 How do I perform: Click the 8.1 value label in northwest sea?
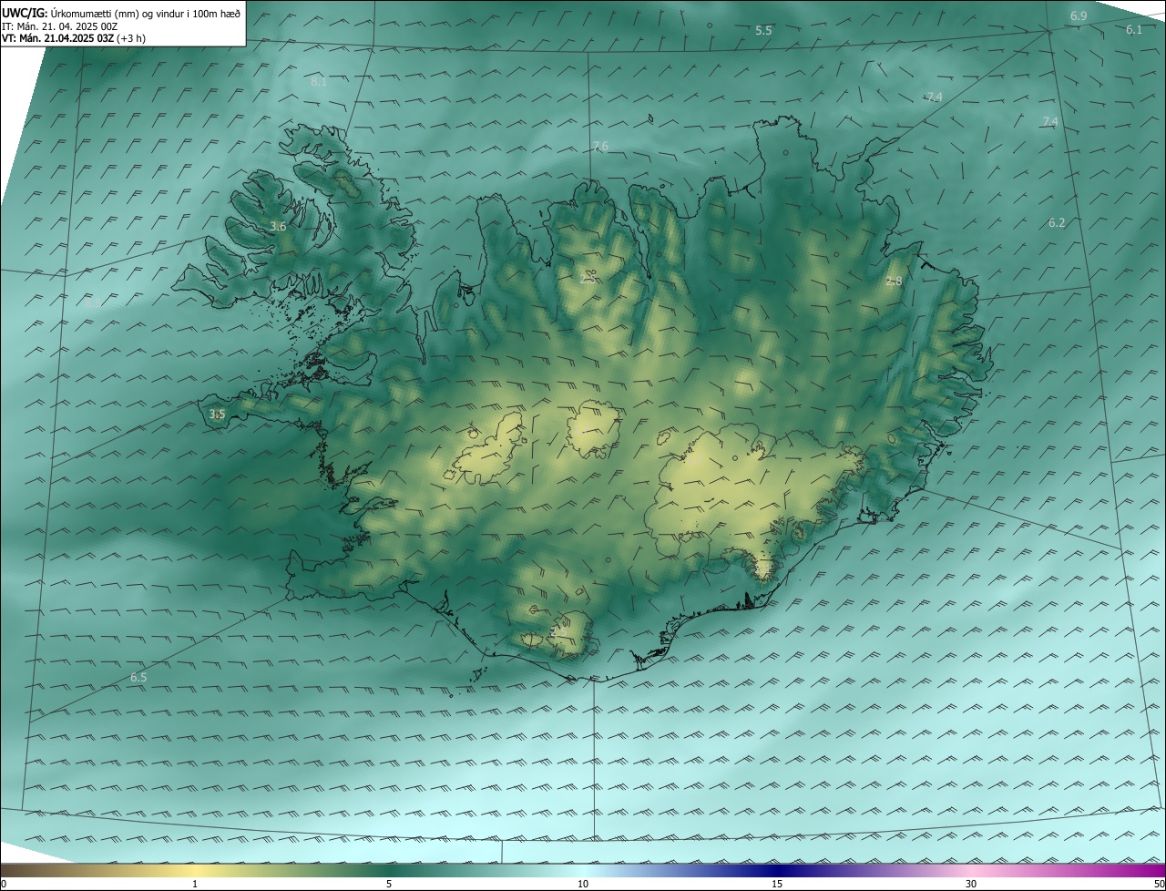(319, 82)
